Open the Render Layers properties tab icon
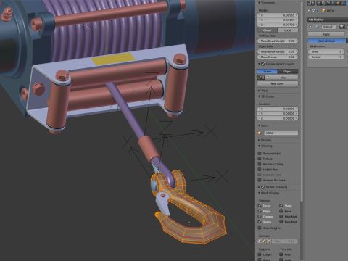Viewport: 348px width, 261px height. pos(323,3)
